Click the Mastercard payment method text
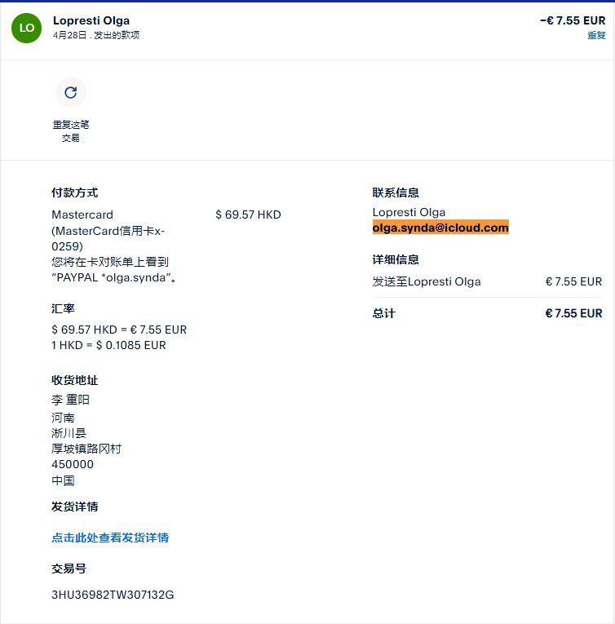 click(82, 215)
